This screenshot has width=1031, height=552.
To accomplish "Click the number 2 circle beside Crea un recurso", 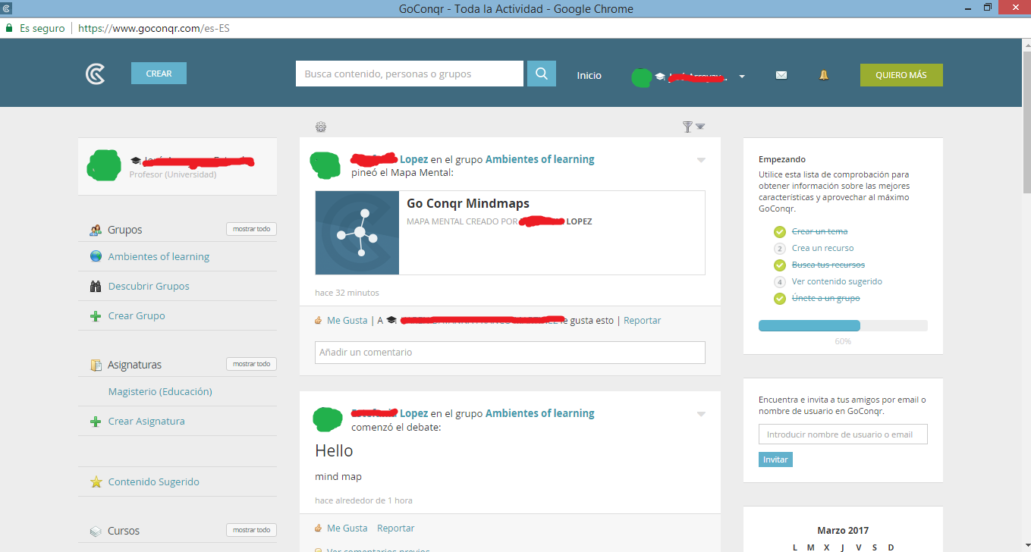I will [x=779, y=248].
